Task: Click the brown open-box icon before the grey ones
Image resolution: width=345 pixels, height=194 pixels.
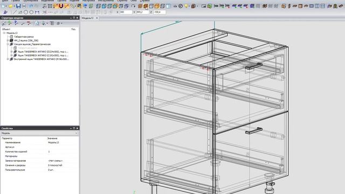Action: point(265,6)
